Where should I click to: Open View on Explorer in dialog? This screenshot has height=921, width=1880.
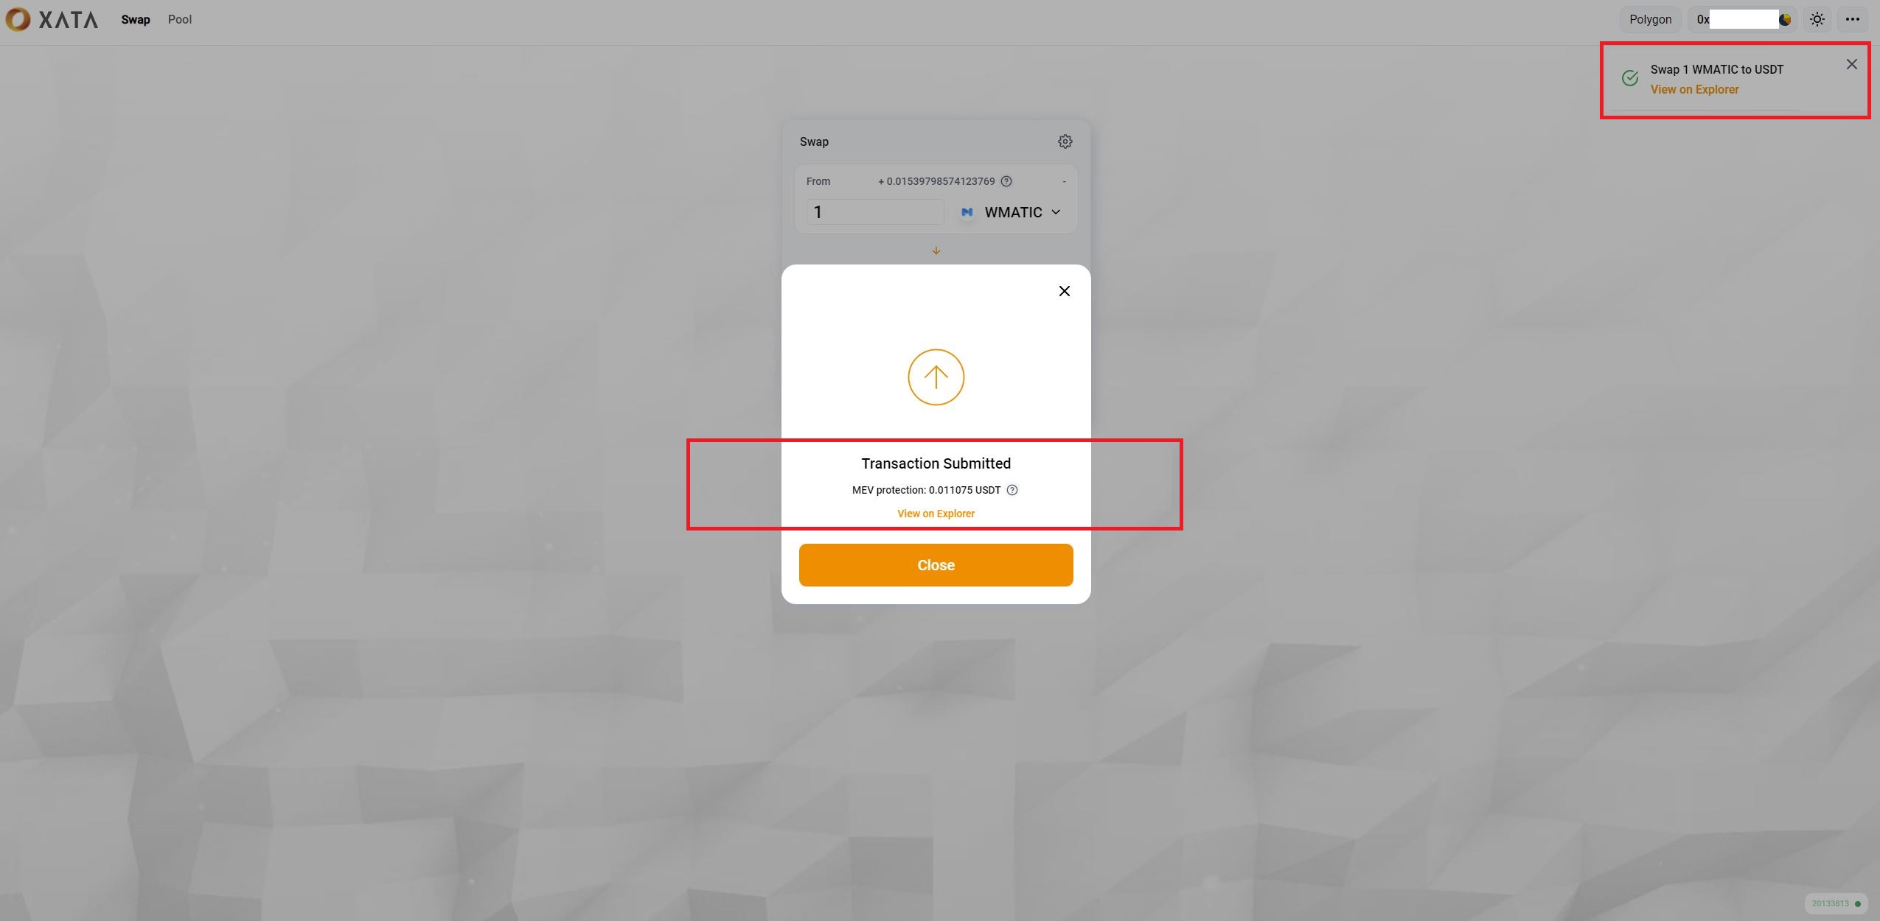[x=936, y=514]
